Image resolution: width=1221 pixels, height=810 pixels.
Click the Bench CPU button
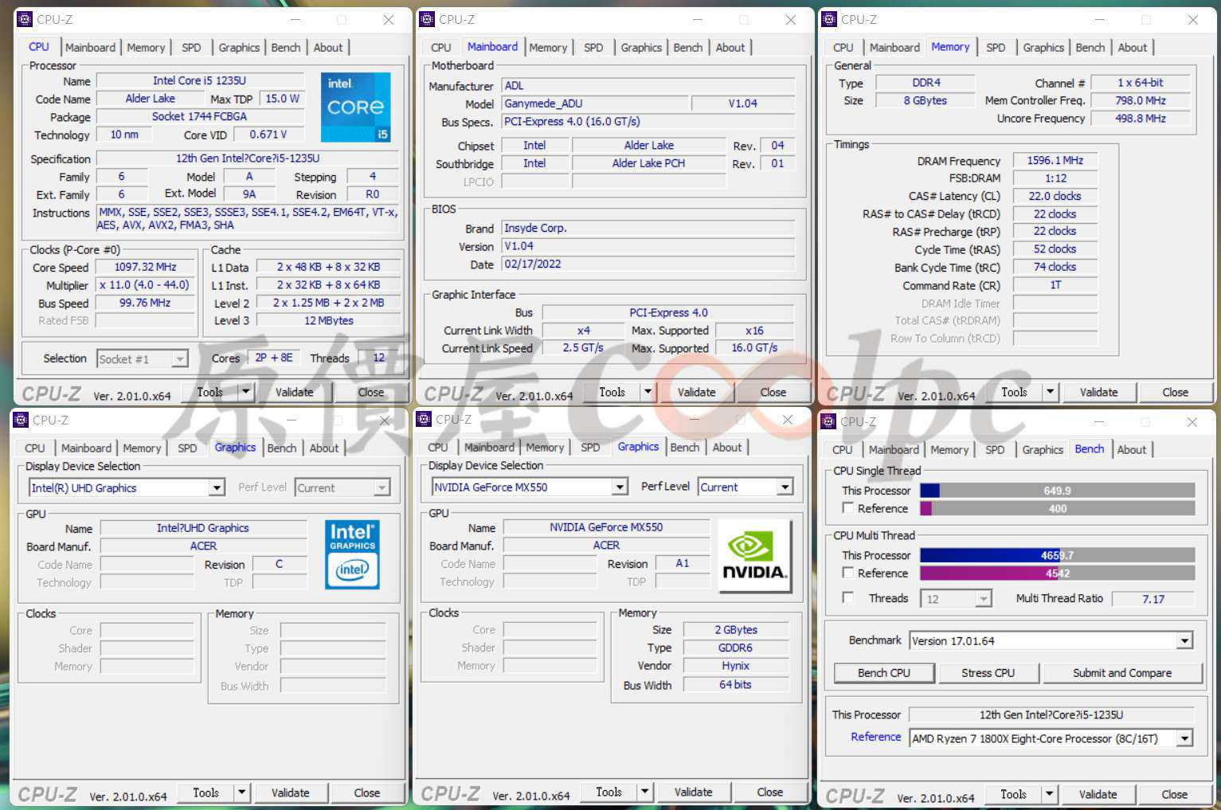(x=883, y=673)
